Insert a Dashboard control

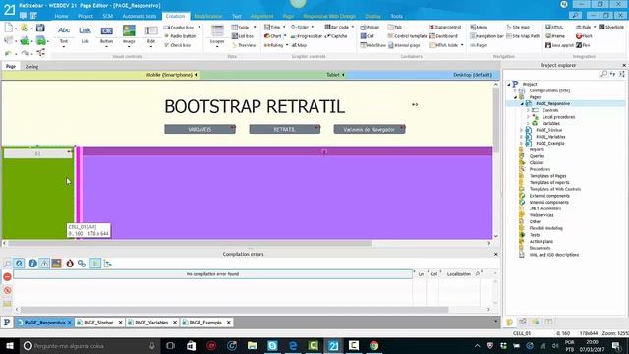tap(443, 36)
